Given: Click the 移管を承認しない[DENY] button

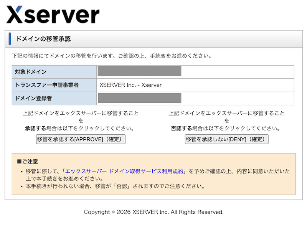Looking at the screenshot, I should click(226, 139).
